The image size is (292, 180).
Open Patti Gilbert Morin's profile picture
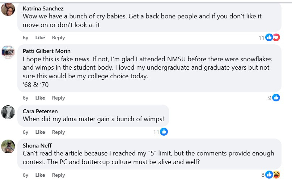8,52
